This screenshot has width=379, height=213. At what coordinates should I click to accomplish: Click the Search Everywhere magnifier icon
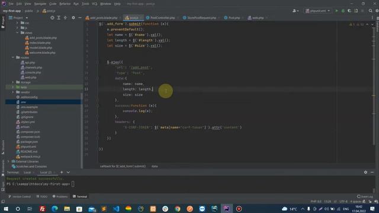371,11
